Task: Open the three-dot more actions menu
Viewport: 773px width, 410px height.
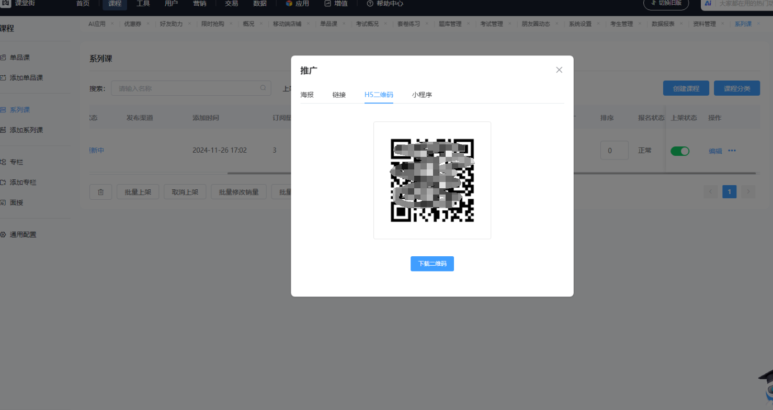Action: (732, 151)
